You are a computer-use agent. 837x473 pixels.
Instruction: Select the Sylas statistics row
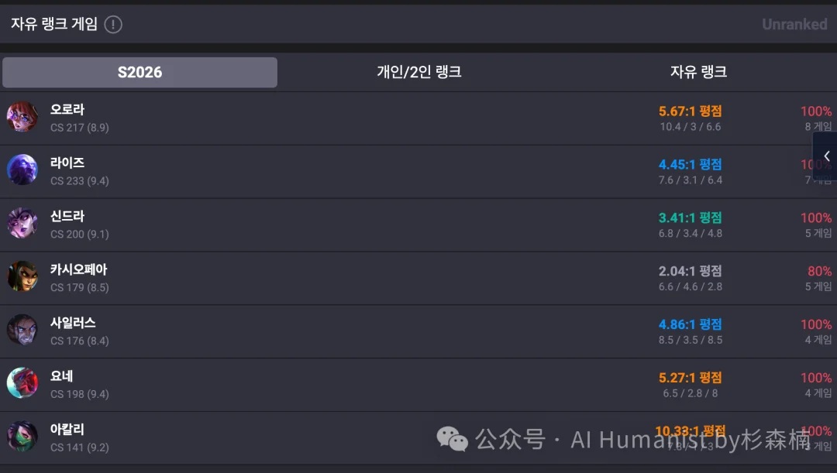[x=418, y=331]
